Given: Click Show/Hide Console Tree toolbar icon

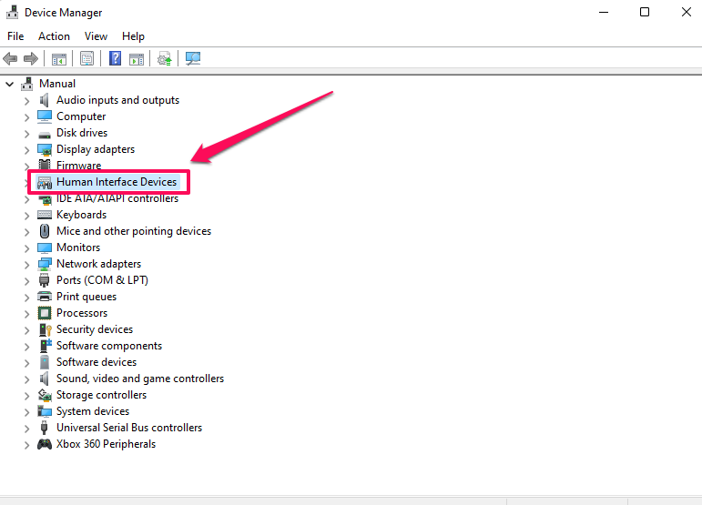Looking at the screenshot, I should point(58,58).
